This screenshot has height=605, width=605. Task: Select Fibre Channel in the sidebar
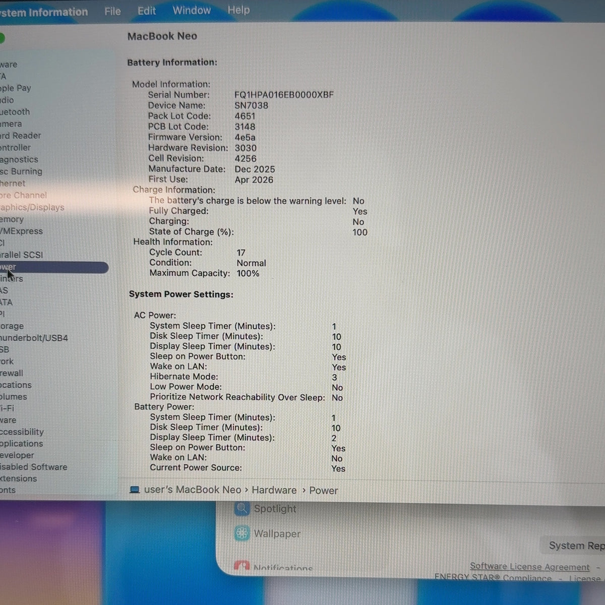24,195
